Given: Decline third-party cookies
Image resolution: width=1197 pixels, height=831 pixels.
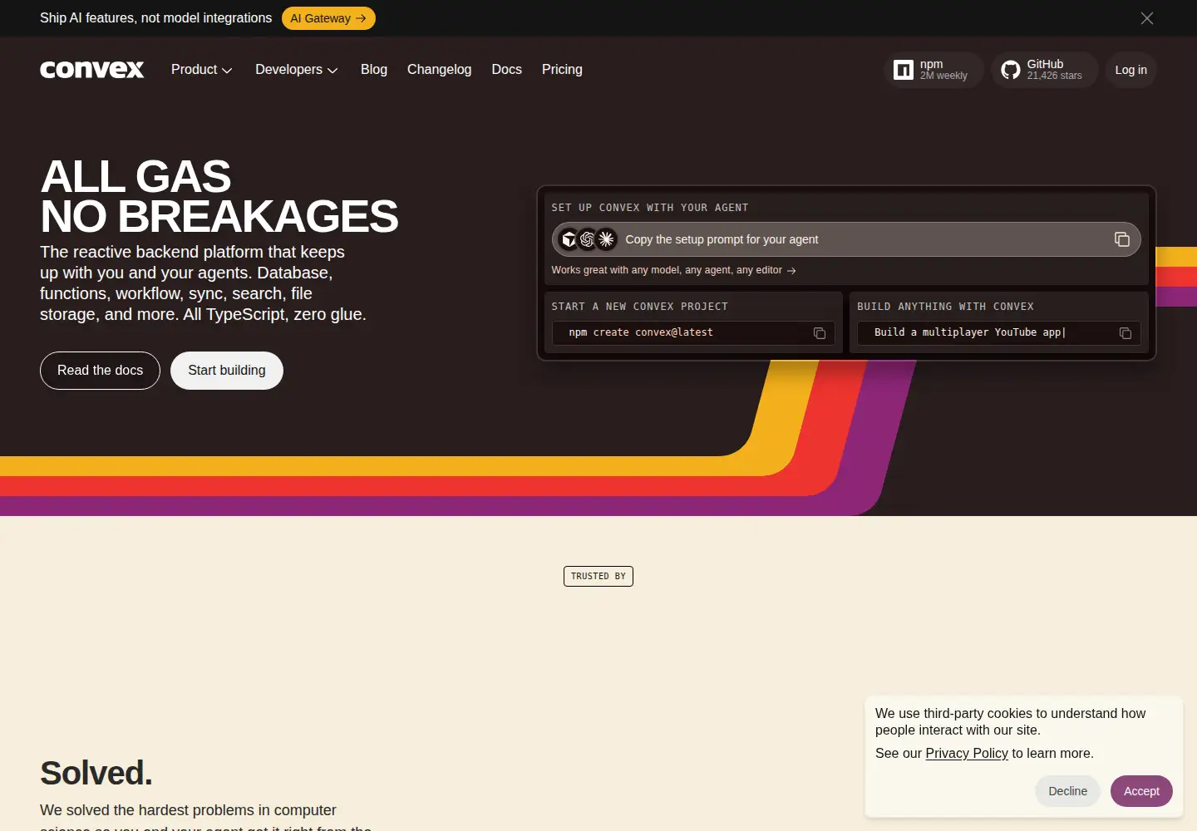Looking at the screenshot, I should (x=1067, y=791).
